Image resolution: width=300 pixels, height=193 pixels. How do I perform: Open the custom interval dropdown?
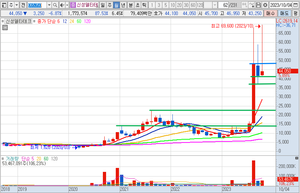[215, 5]
